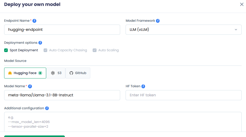This screenshot has width=246, height=137.
Task: Click the Additional configuration info icon
Action: pyautogui.click(x=47, y=108)
